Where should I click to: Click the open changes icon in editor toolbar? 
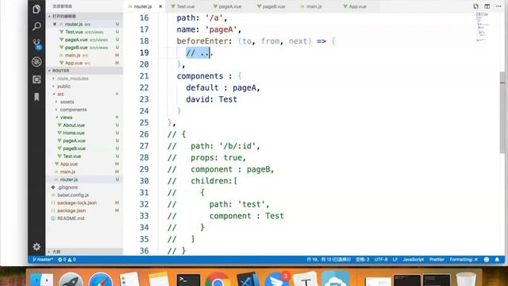pos(475,6)
